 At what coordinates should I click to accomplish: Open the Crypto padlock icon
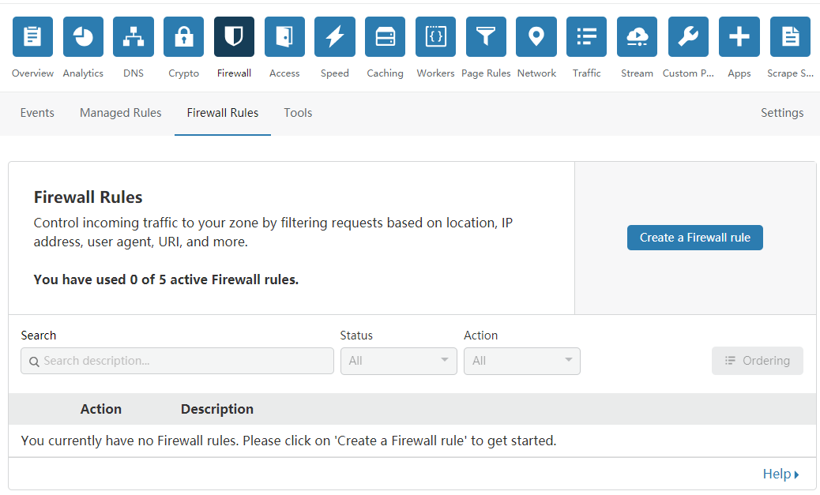pyautogui.click(x=183, y=36)
